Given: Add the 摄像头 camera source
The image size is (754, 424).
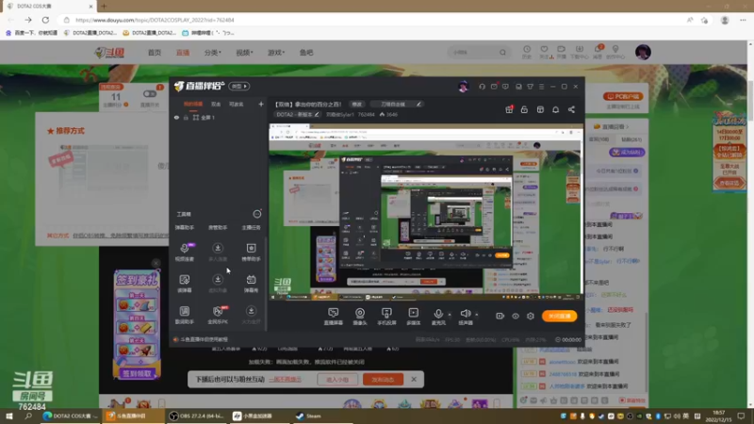Looking at the screenshot, I should (360, 317).
